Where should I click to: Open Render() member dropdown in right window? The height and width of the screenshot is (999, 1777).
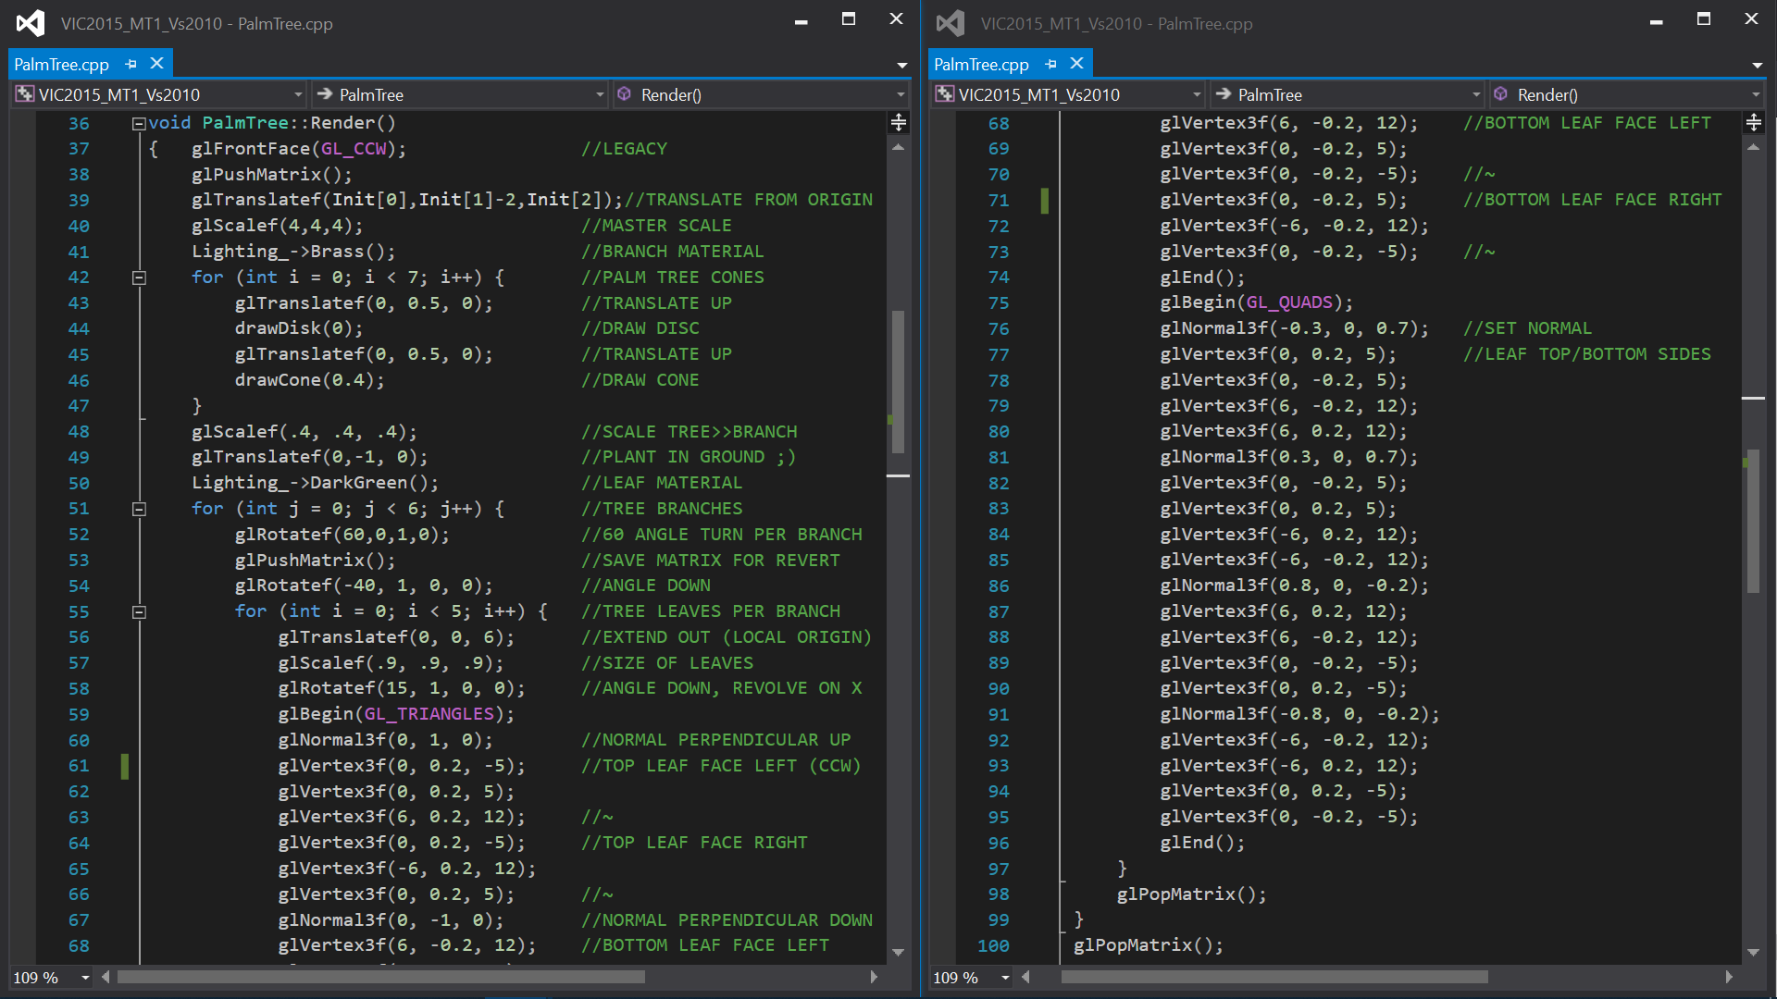[1626, 94]
